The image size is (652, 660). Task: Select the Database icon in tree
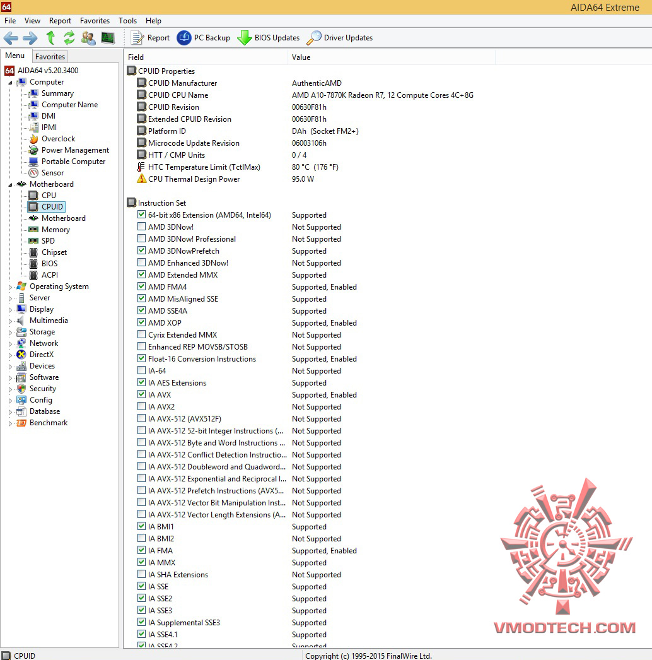[x=21, y=411]
